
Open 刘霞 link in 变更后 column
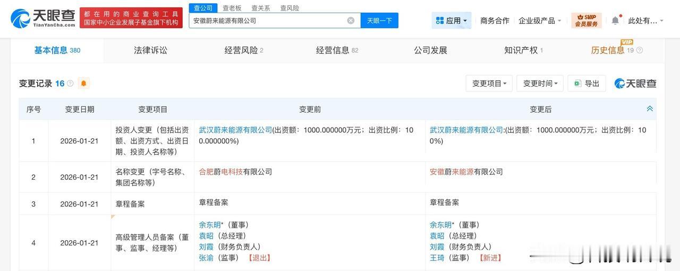[437, 247]
